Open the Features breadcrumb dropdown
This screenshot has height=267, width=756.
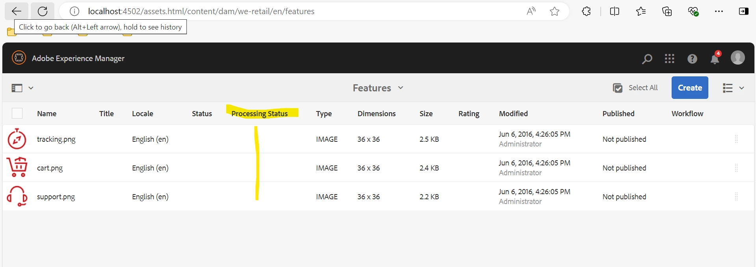[x=378, y=88]
